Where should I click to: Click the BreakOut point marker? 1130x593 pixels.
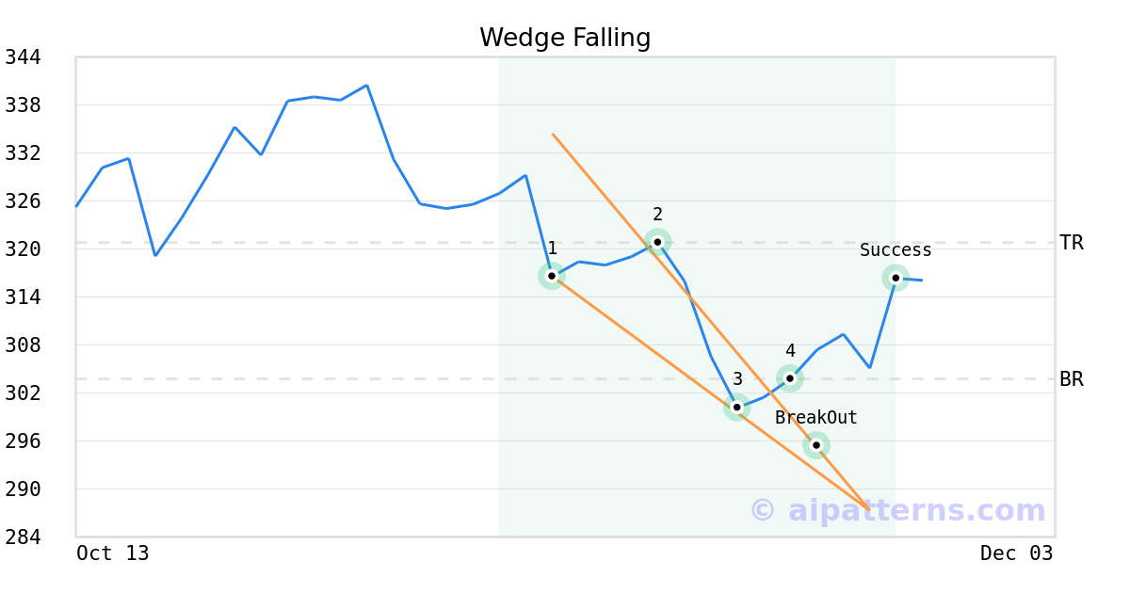coord(816,445)
